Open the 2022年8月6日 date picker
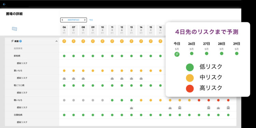This screenshot has width=256, height=128. click(73, 20)
